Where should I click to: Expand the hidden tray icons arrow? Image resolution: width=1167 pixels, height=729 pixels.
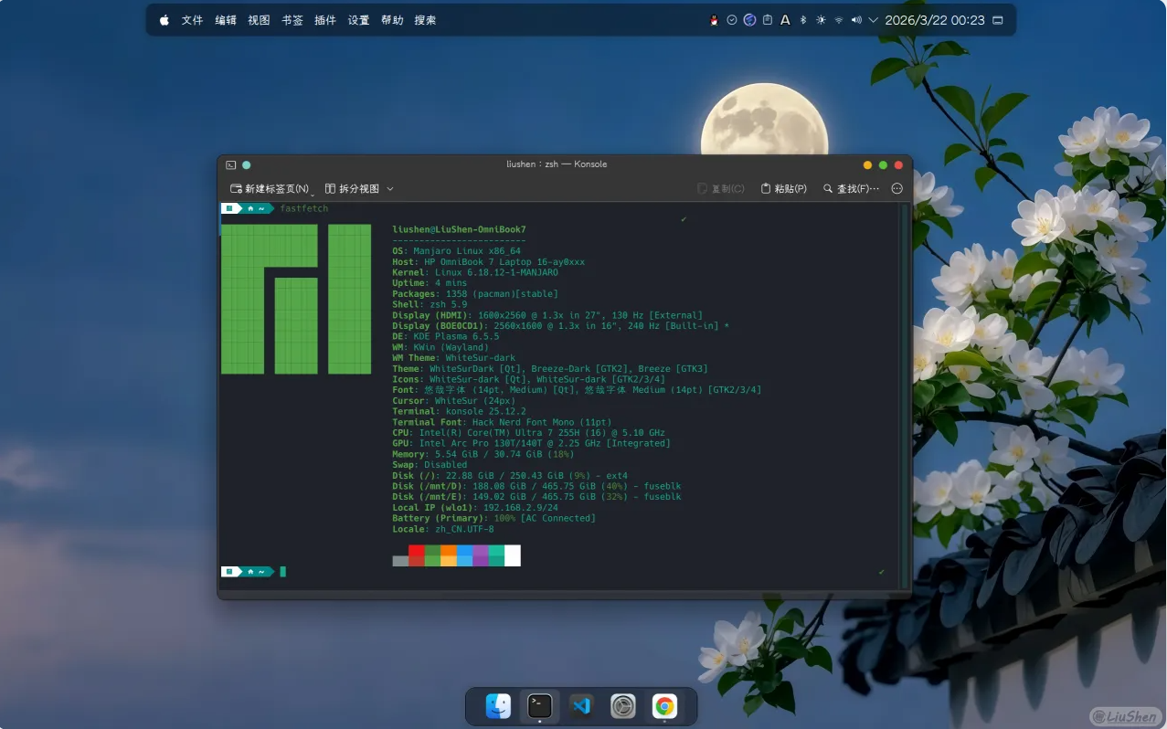click(874, 20)
